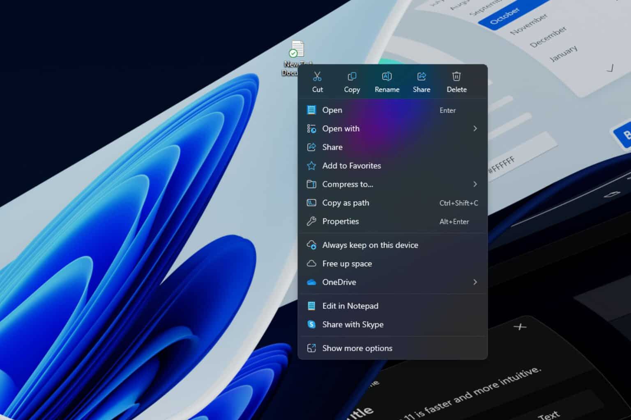Click the Add to Favorites star icon
The width and height of the screenshot is (631, 420).
click(x=311, y=166)
